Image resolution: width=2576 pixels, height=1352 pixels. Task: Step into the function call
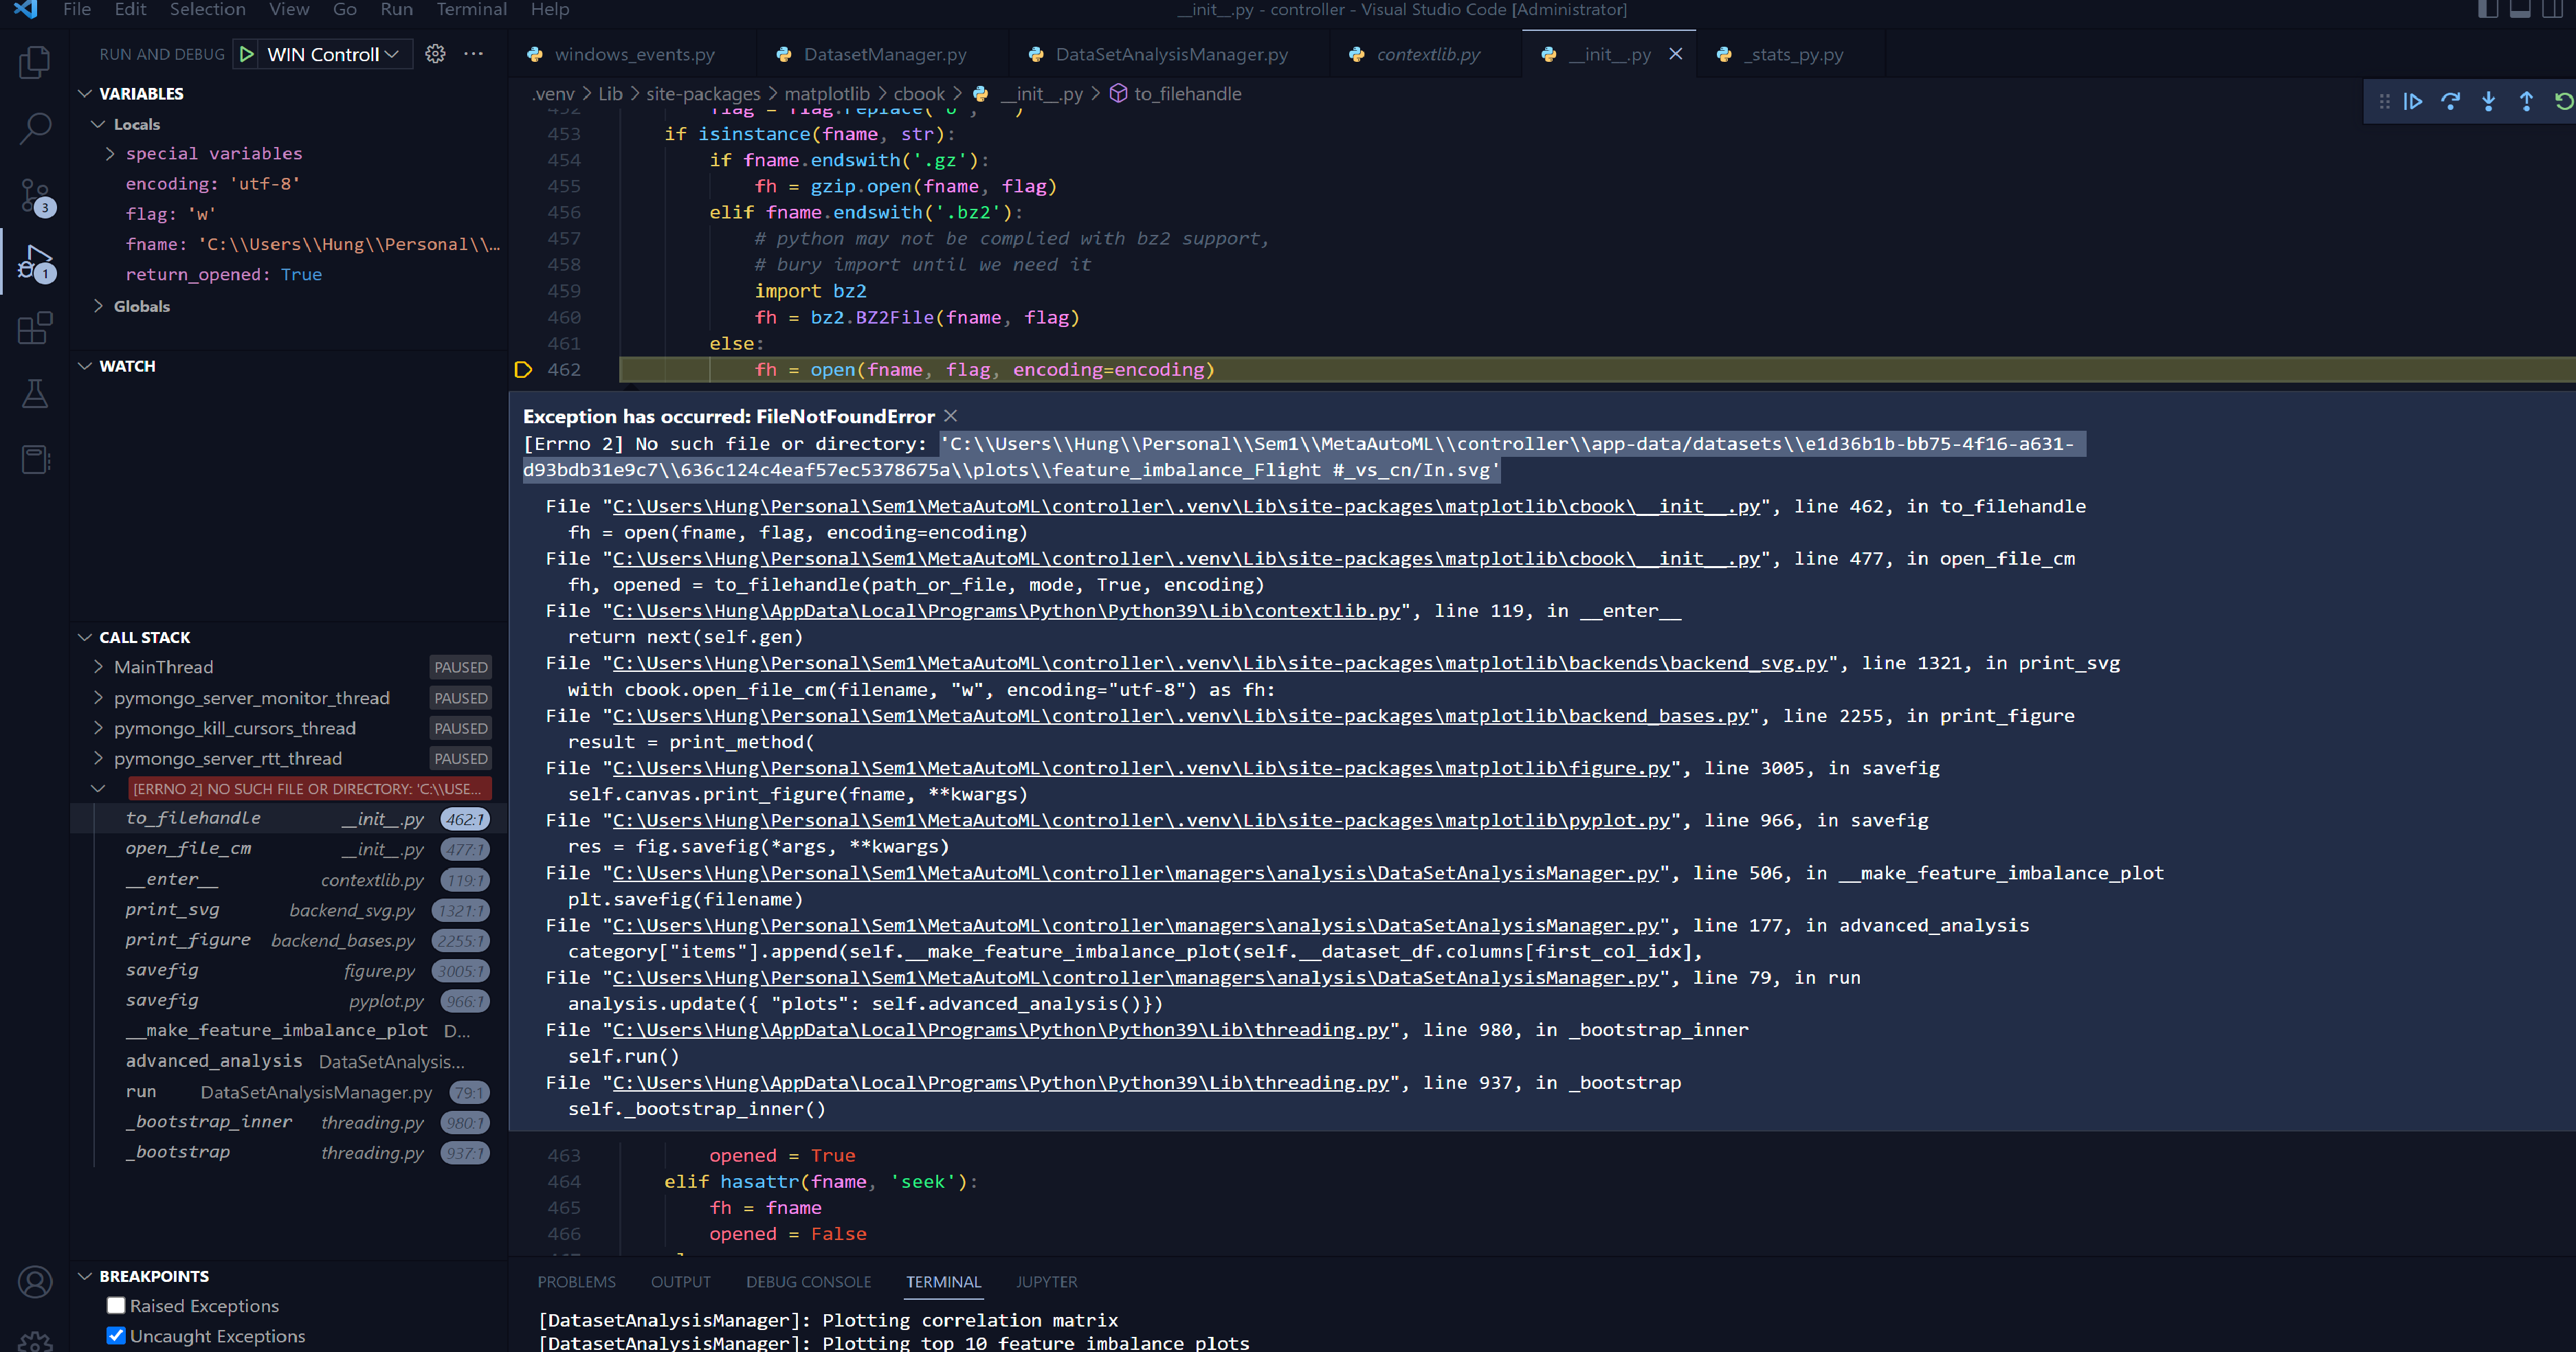click(x=2488, y=101)
